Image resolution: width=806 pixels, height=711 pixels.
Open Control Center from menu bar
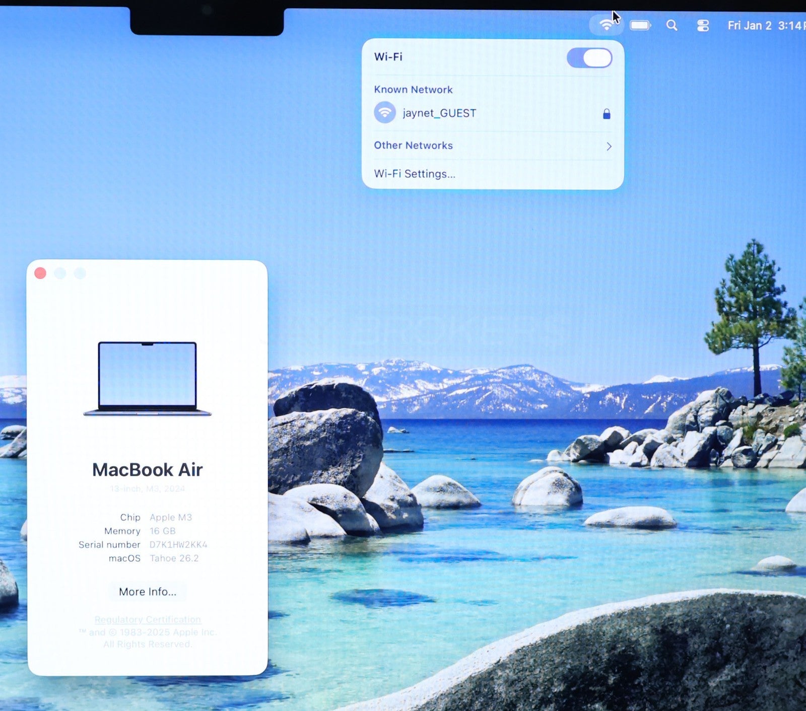[703, 26]
